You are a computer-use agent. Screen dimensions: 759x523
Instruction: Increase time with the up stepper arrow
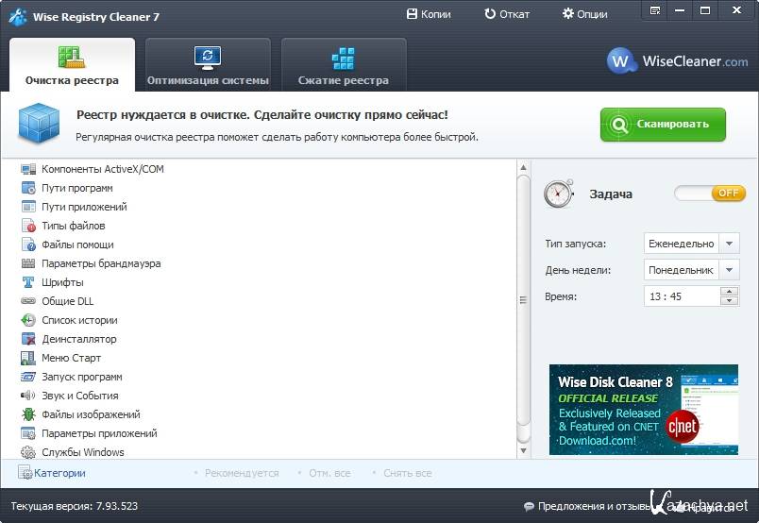click(729, 291)
